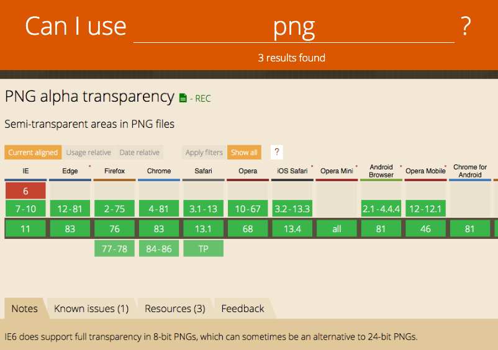The height and width of the screenshot is (350, 498).
Task: Toggle Show all browsers option
Action: pyautogui.click(x=244, y=152)
